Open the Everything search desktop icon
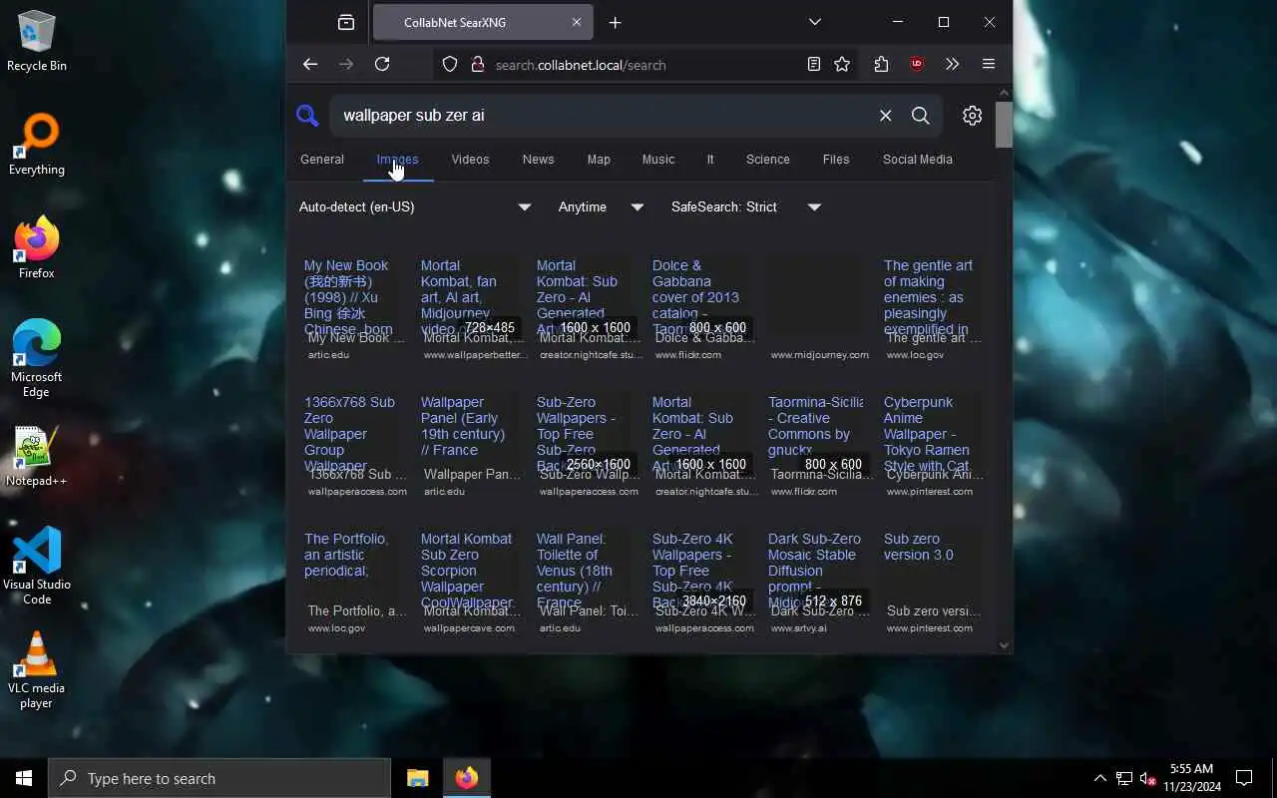Screen dimensions: 1277x798 pyautogui.click(x=37, y=145)
